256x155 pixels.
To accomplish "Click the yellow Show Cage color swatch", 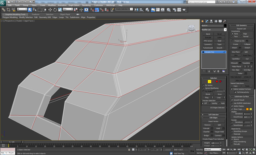I will point(251,109).
